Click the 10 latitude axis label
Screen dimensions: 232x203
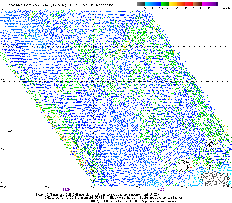tap(3, 183)
